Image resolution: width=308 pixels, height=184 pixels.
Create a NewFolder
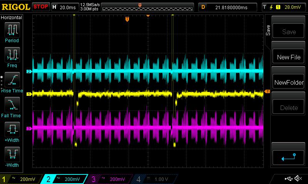tap(288, 81)
